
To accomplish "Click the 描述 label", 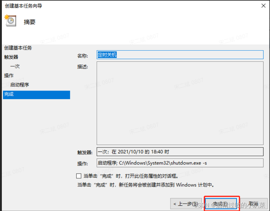I will (x=82, y=67).
